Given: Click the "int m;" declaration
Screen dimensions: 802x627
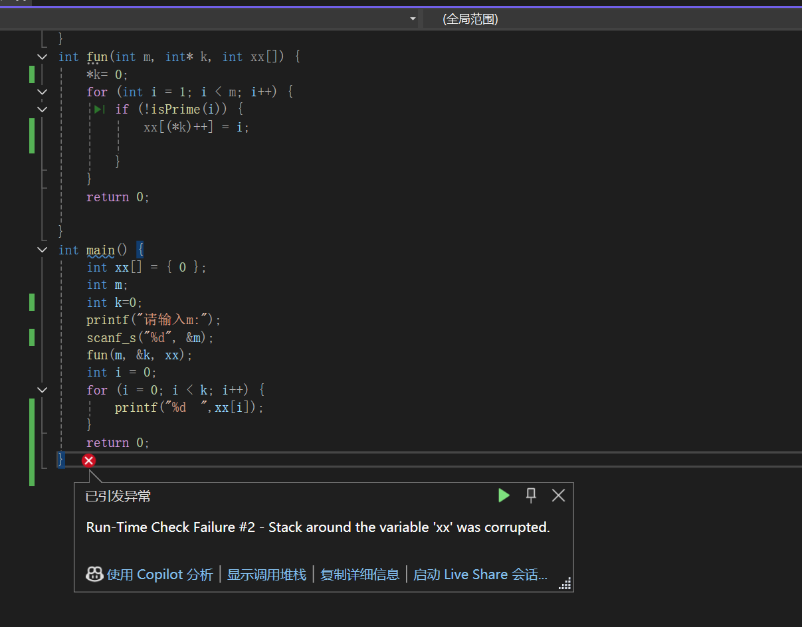Looking at the screenshot, I should (x=107, y=284).
